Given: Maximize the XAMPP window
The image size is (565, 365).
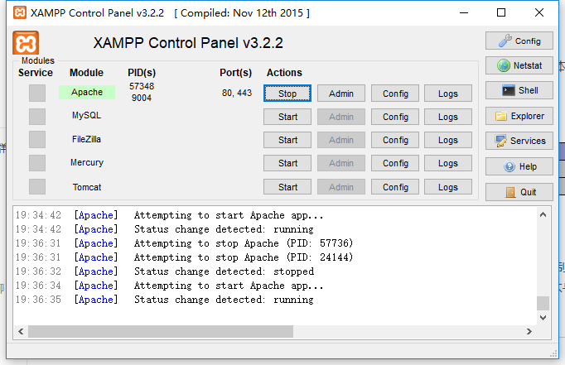Looking at the screenshot, I should pyautogui.click(x=501, y=12).
